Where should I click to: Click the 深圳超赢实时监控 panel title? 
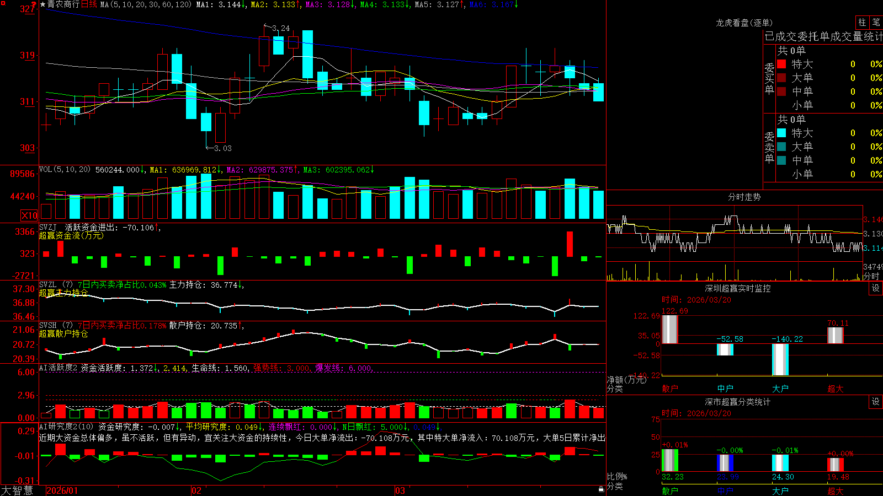tap(737, 288)
